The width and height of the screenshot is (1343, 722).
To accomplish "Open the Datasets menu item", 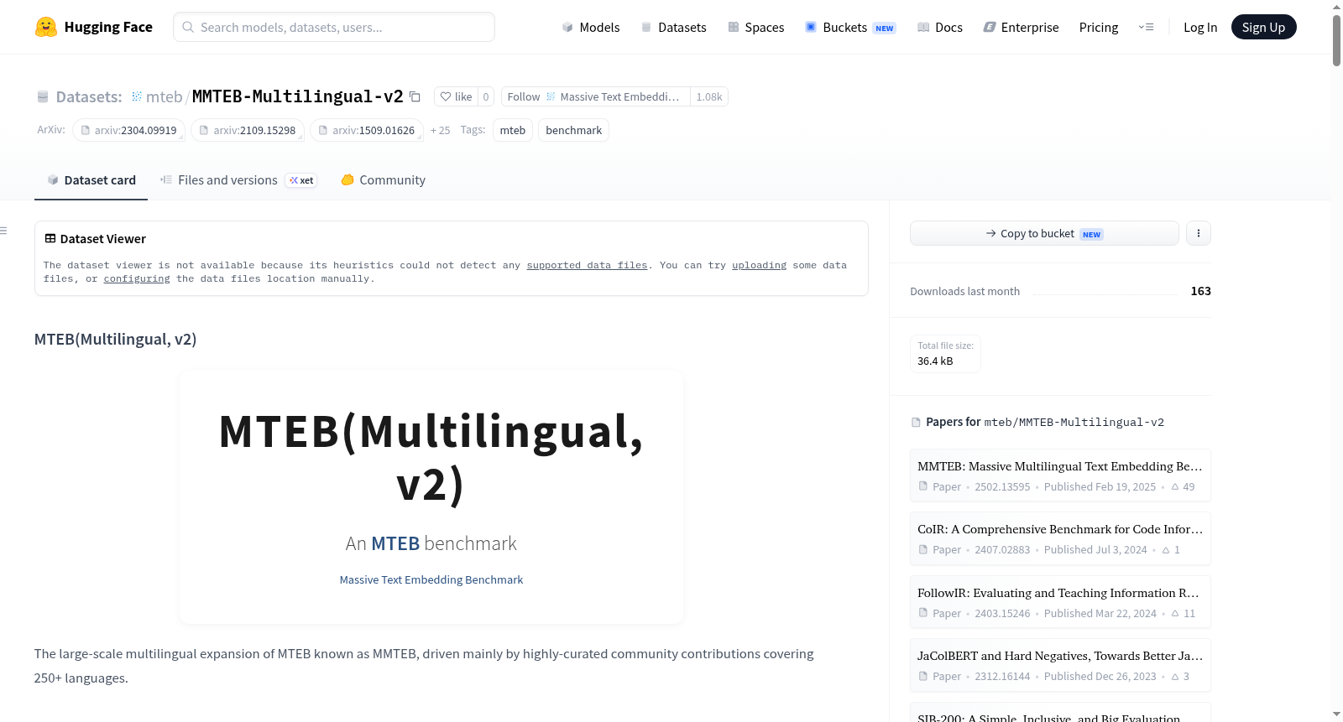I will (x=673, y=27).
